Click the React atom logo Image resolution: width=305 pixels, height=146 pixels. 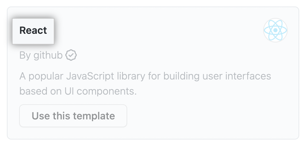point(275,30)
